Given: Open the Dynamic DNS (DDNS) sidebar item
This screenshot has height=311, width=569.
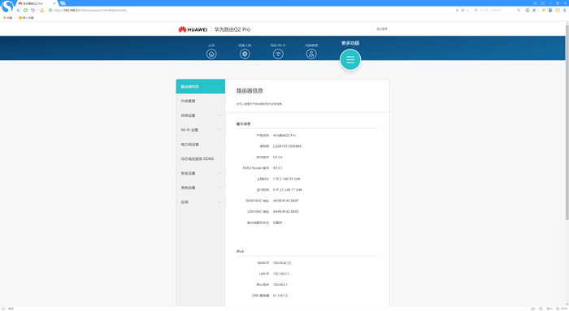Looking at the screenshot, I should point(201,159).
